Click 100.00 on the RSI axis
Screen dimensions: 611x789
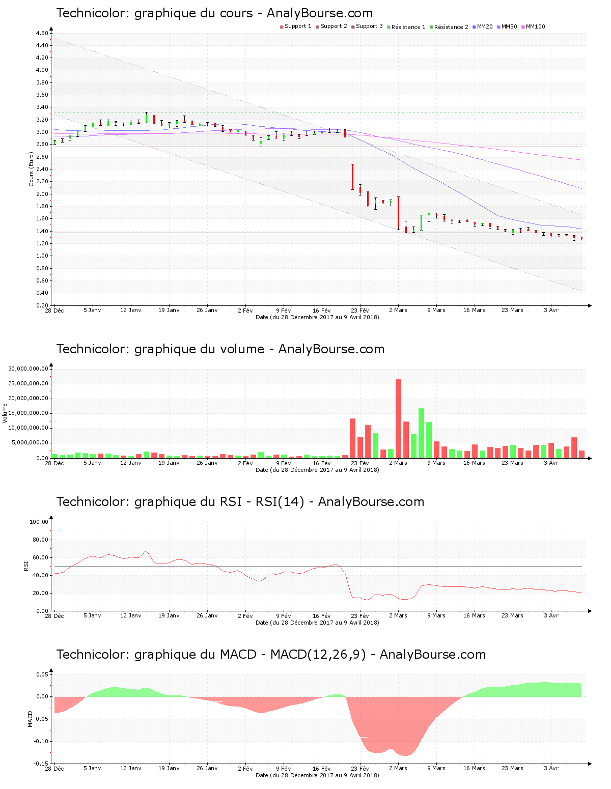pos(39,522)
